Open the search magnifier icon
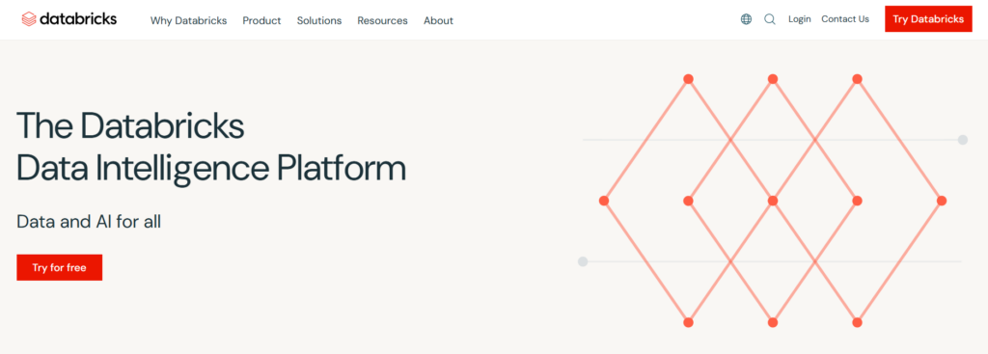The height and width of the screenshot is (354, 988). coord(769,19)
